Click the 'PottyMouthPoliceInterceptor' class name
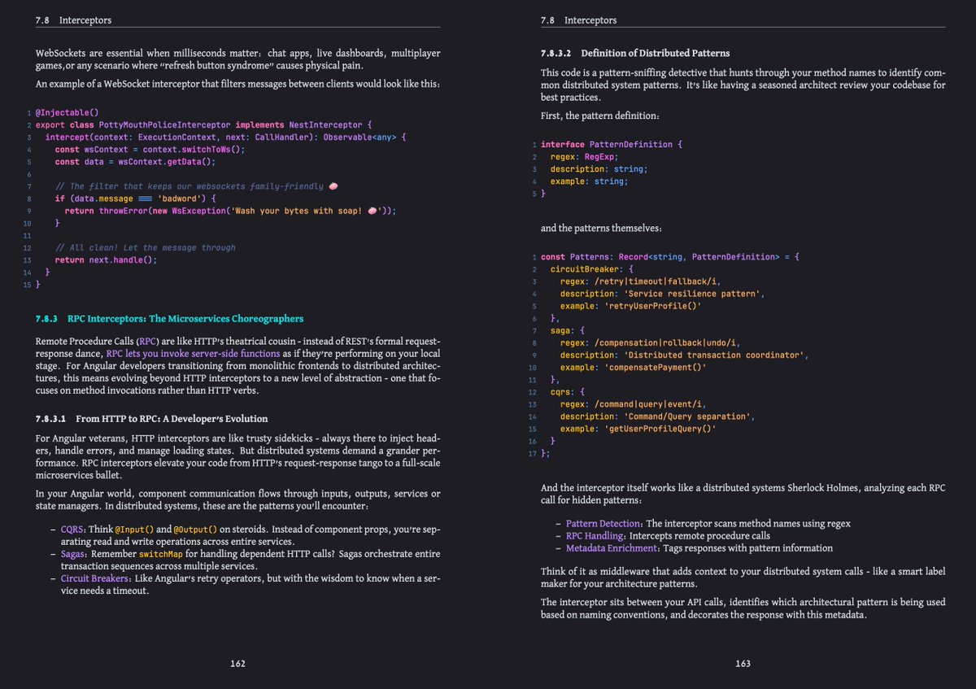The width and height of the screenshot is (976, 689). pos(165,125)
